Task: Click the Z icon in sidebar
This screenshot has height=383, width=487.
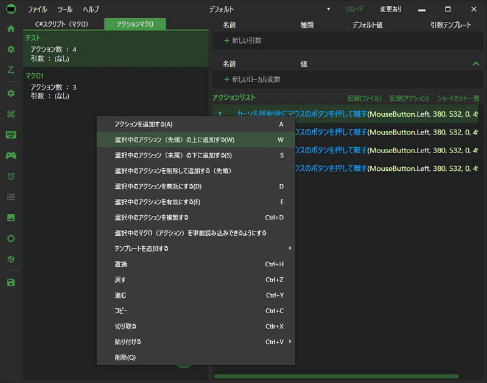Action: tap(11, 70)
